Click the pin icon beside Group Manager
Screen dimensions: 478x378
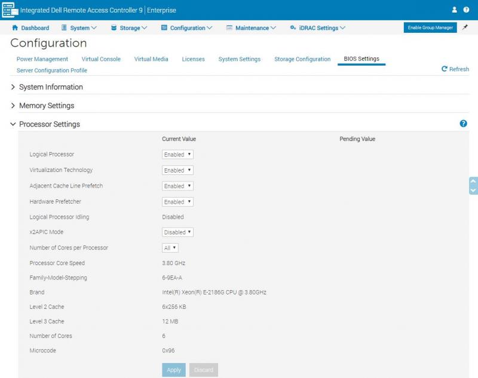(x=465, y=27)
